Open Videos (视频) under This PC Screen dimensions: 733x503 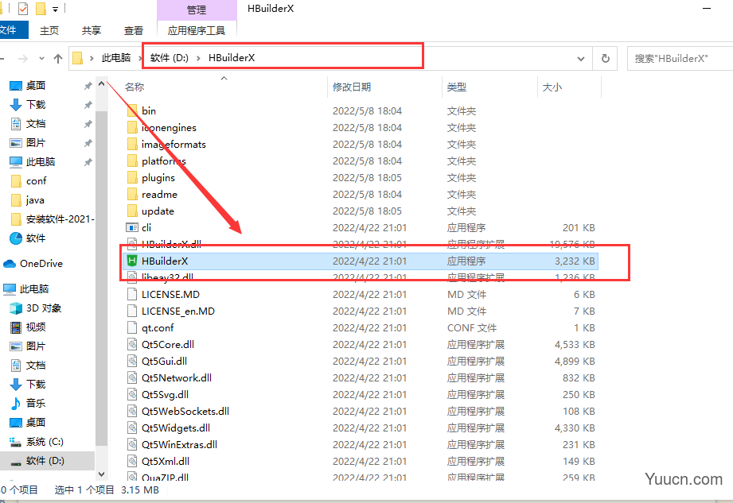tap(36, 327)
